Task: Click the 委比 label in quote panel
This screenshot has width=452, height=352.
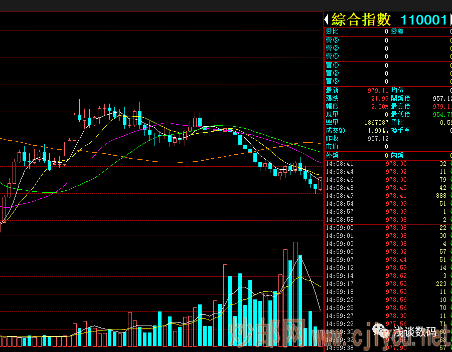Action: click(x=332, y=32)
